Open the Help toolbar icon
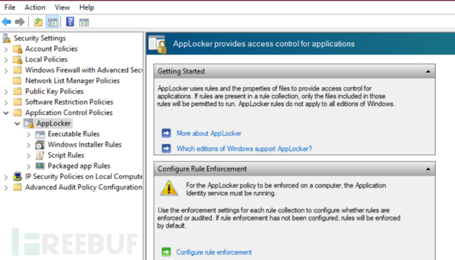This screenshot has width=455, height=260. point(70,22)
